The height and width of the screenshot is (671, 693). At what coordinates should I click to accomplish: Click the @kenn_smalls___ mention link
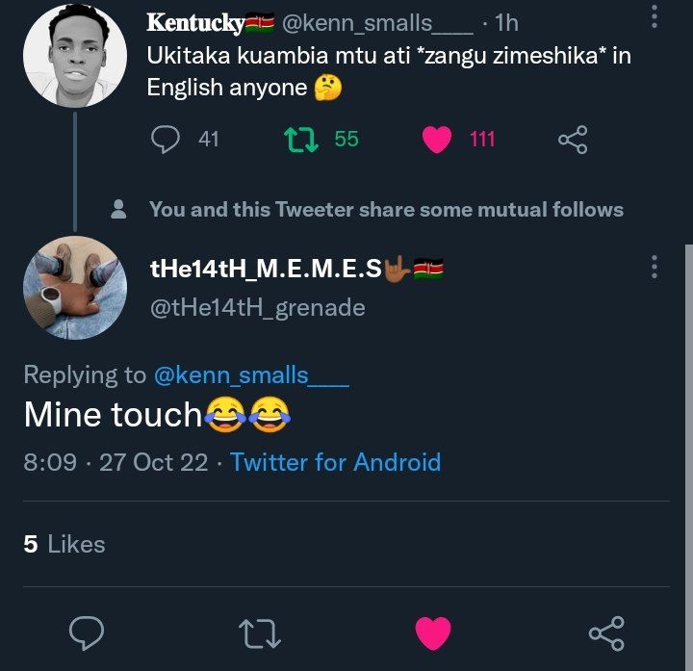(251, 375)
